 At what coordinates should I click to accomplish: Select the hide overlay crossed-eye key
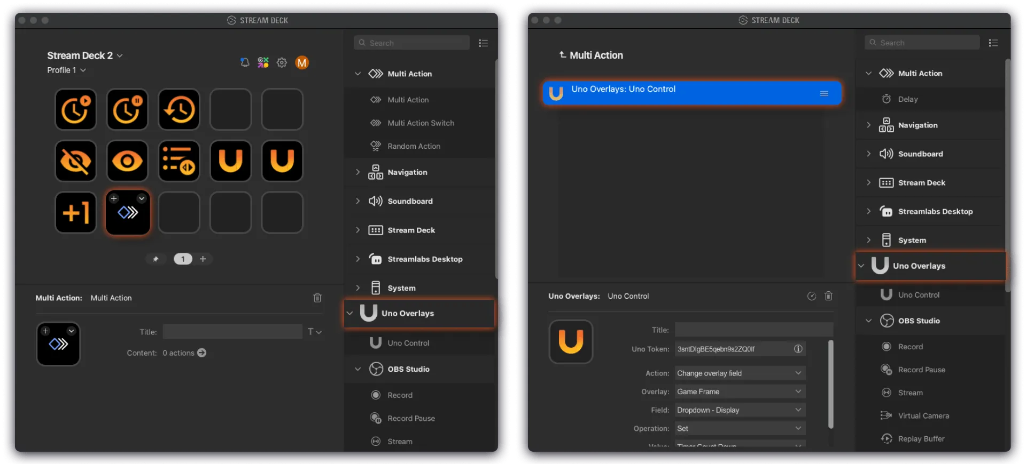[76, 161]
